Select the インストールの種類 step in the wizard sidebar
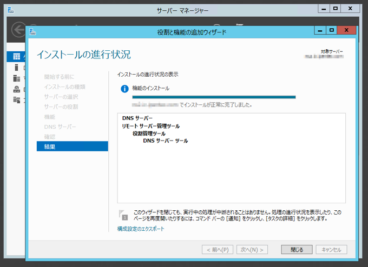The width and height of the screenshot is (368, 267). tap(65, 87)
